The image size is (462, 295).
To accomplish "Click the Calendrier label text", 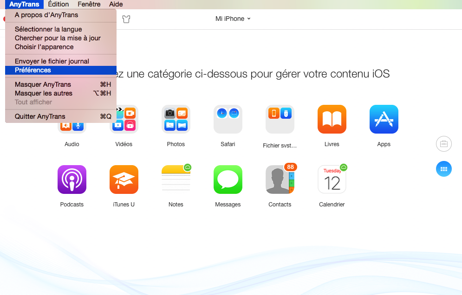I will [332, 205].
